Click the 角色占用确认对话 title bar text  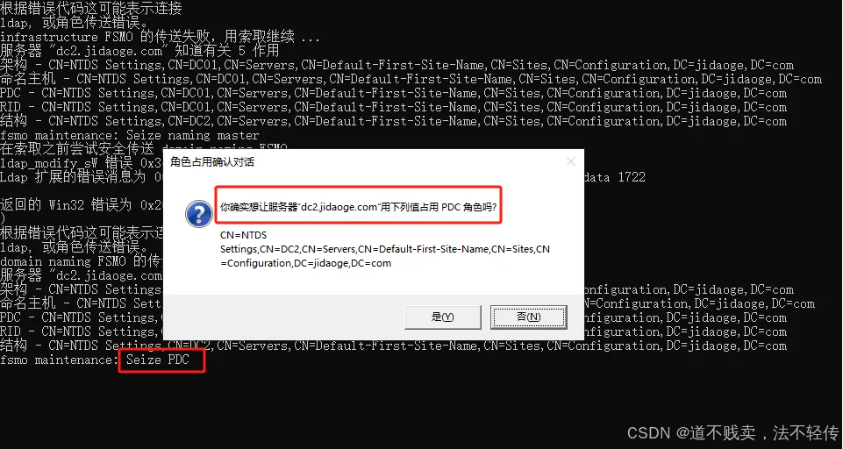211,162
